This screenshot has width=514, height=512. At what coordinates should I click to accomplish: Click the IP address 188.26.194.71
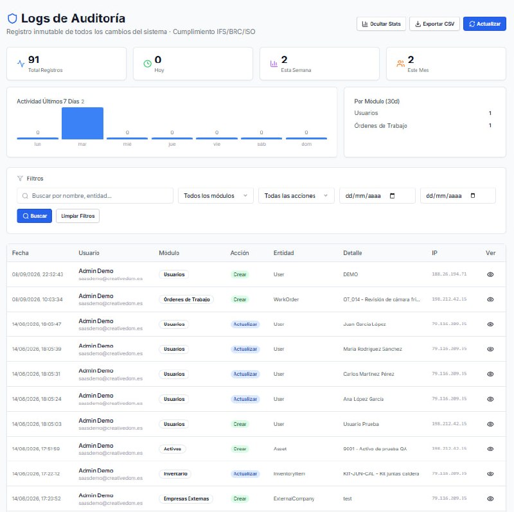pos(449,274)
